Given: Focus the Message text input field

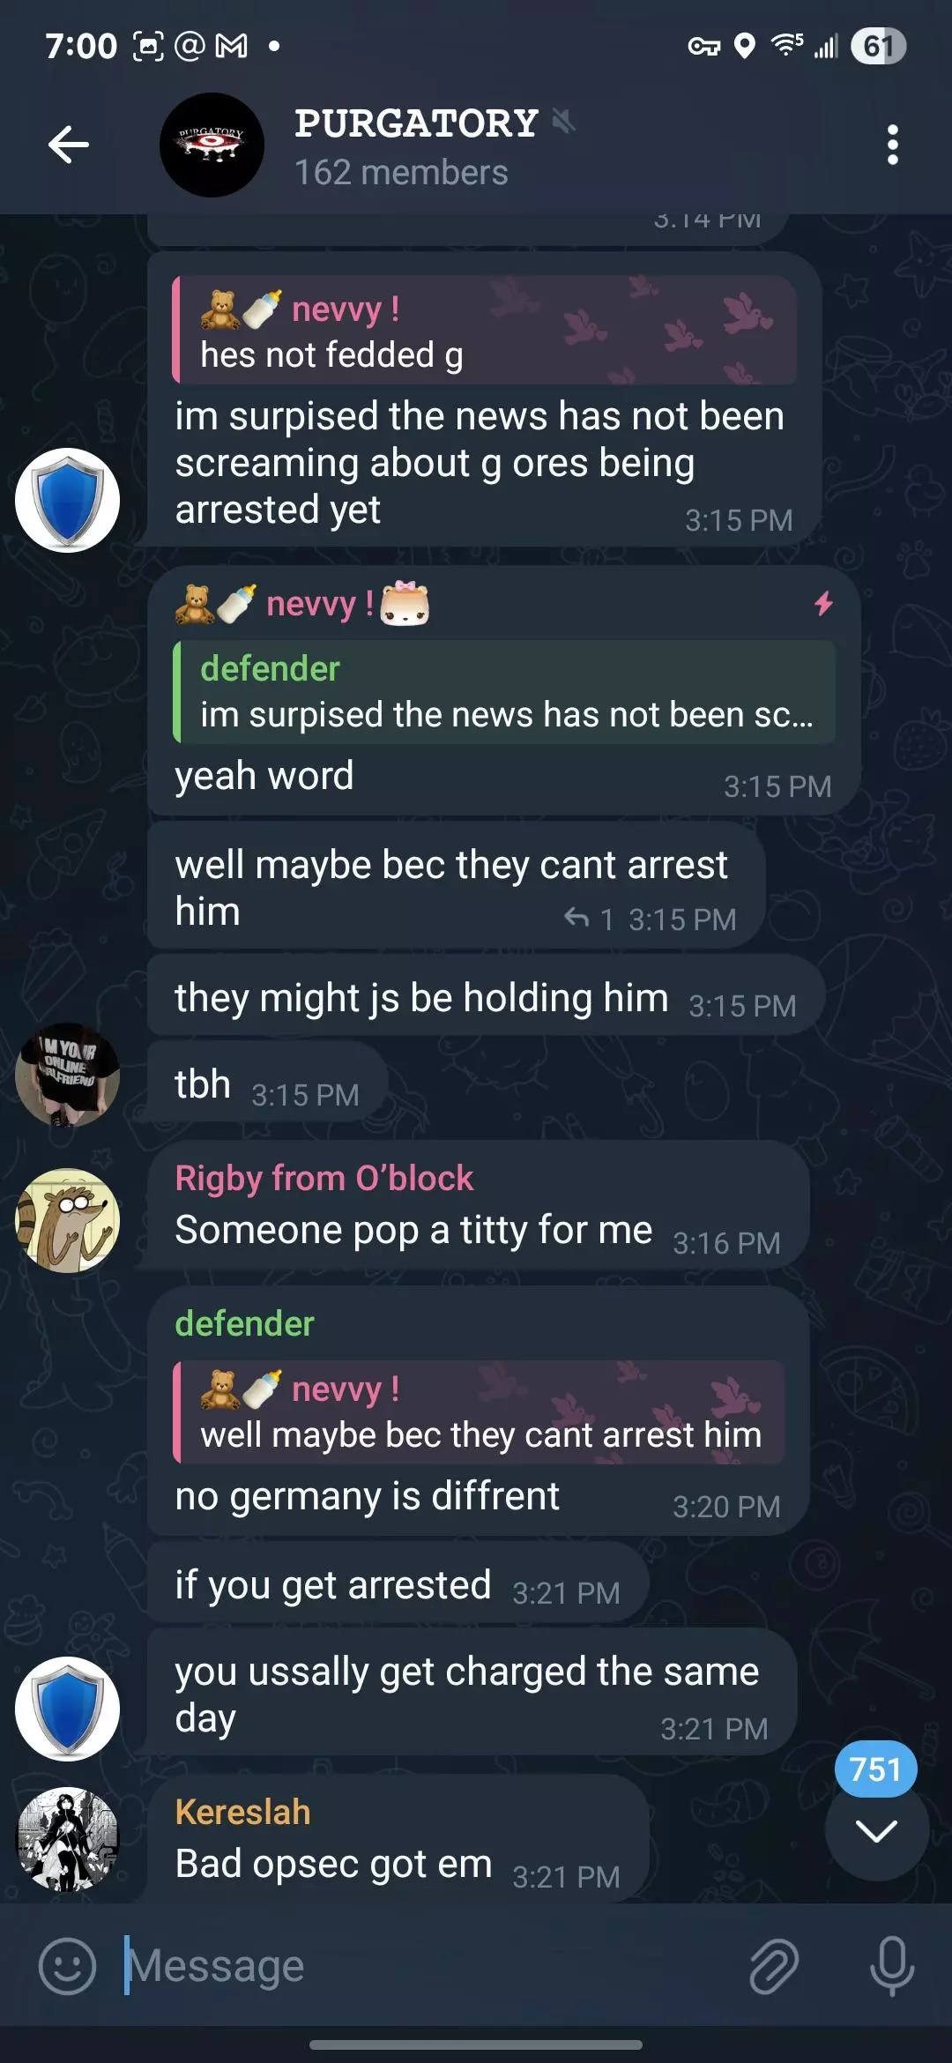Looking at the screenshot, I should 432,1966.
